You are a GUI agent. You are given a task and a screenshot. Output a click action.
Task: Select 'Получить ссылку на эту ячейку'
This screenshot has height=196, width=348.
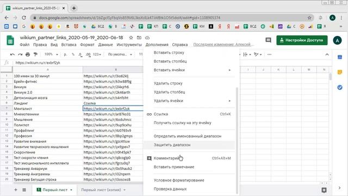click(189, 122)
